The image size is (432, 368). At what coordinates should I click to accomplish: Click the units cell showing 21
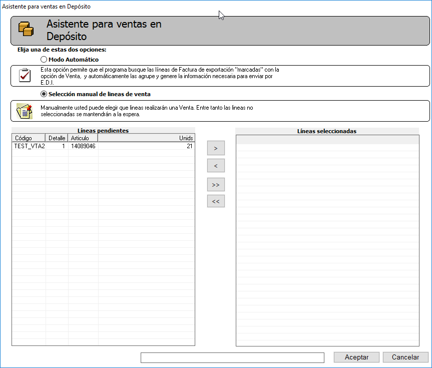[x=146, y=146]
